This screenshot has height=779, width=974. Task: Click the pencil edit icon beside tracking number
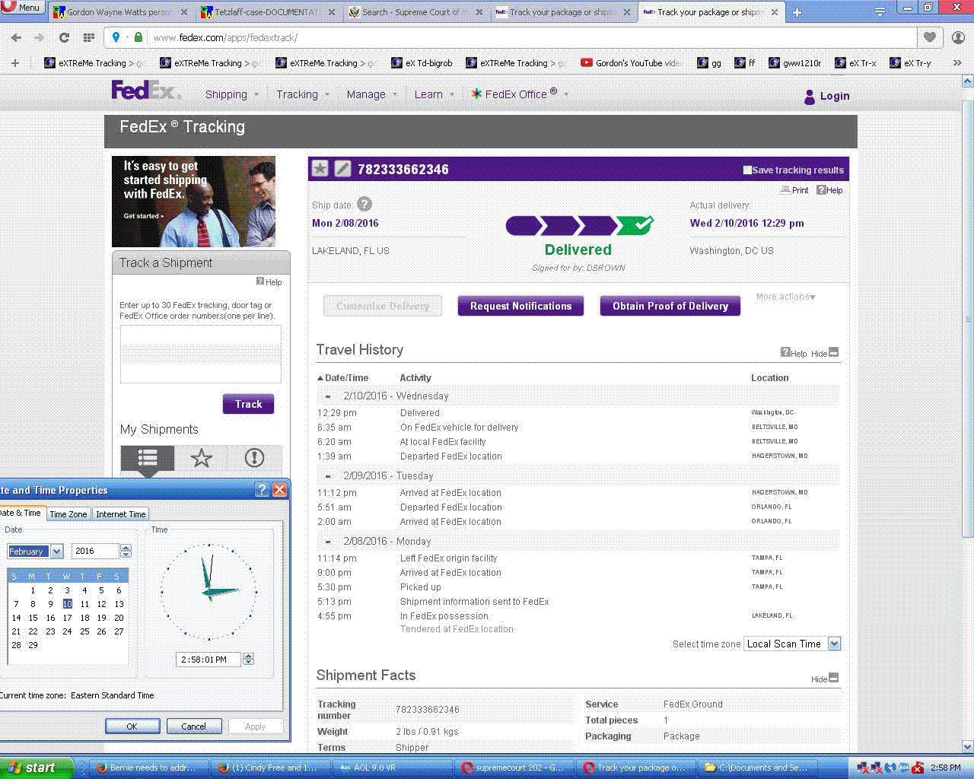[x=343, y=169]
